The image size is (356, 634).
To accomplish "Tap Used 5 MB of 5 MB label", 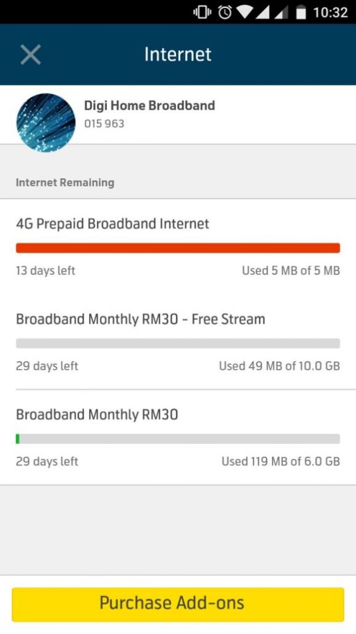I will point(290,271).
